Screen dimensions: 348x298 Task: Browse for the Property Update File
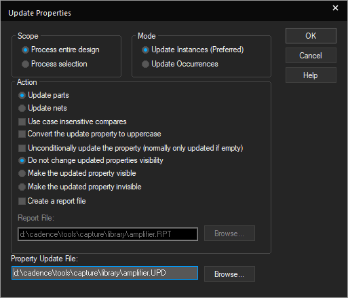coord(229,274)
